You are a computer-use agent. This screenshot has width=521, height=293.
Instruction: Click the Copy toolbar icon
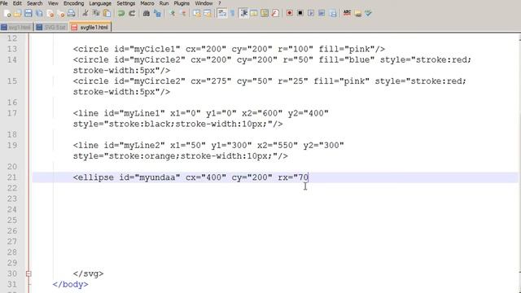pos(96,13)
